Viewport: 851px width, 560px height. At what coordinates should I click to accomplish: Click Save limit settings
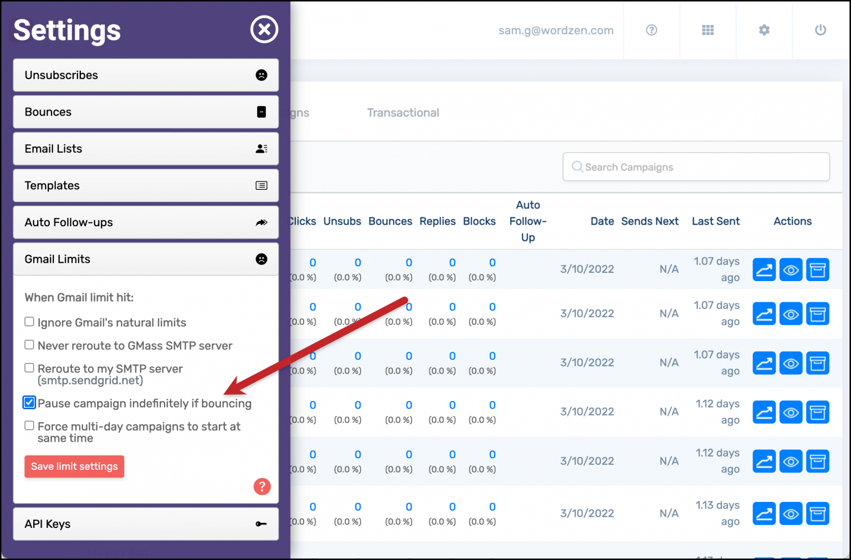(x=74, y=466)
